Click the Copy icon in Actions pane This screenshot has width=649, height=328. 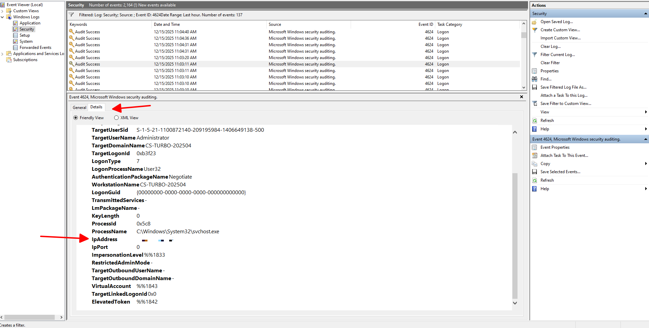pos(534,164)
